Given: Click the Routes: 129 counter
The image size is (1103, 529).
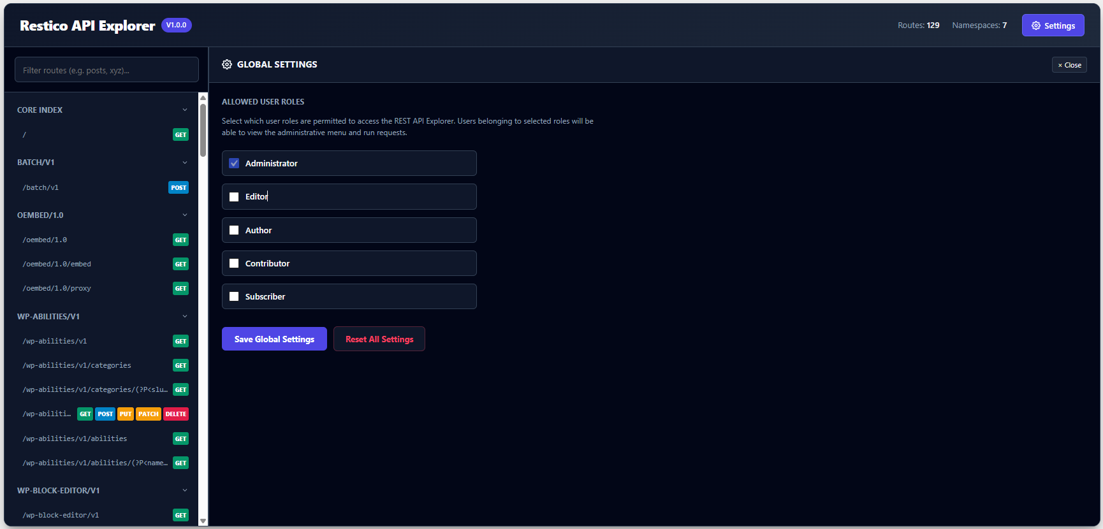Looking at the screenshot, I should (x=918, y=25).
